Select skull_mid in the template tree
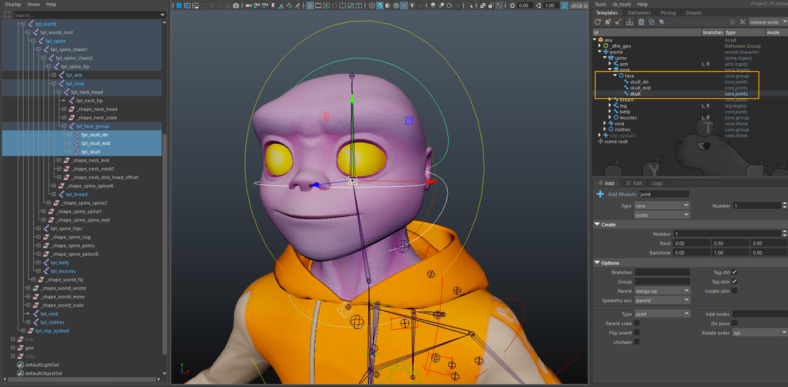This screenshot has width=788, height=387. (x=640, y=88)
